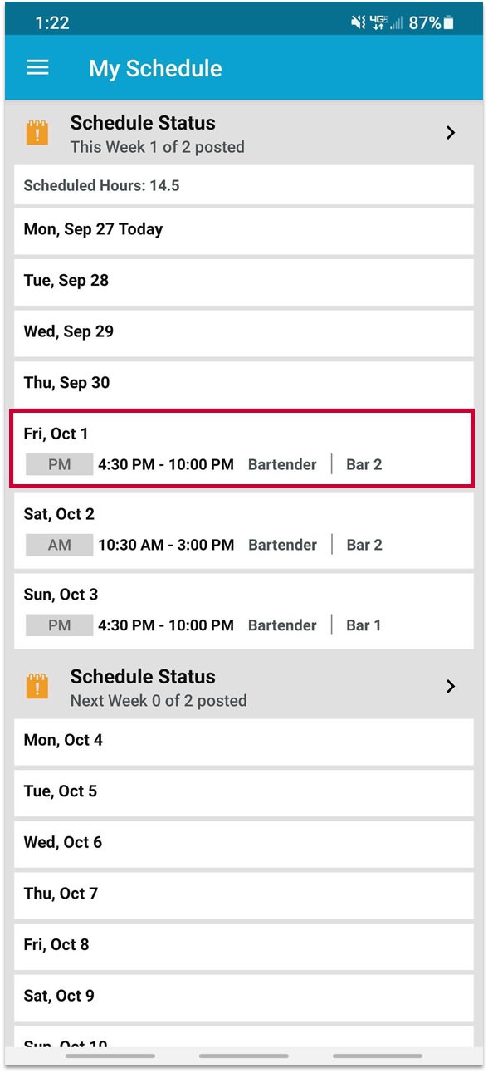
Task: Open the Wed, Sep 29 day row
Action: pos(243,332)
